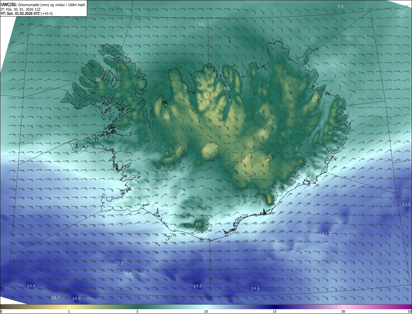Click the '50' tick on the color scale
Screen dimensions: 412x314
[409, 311]
